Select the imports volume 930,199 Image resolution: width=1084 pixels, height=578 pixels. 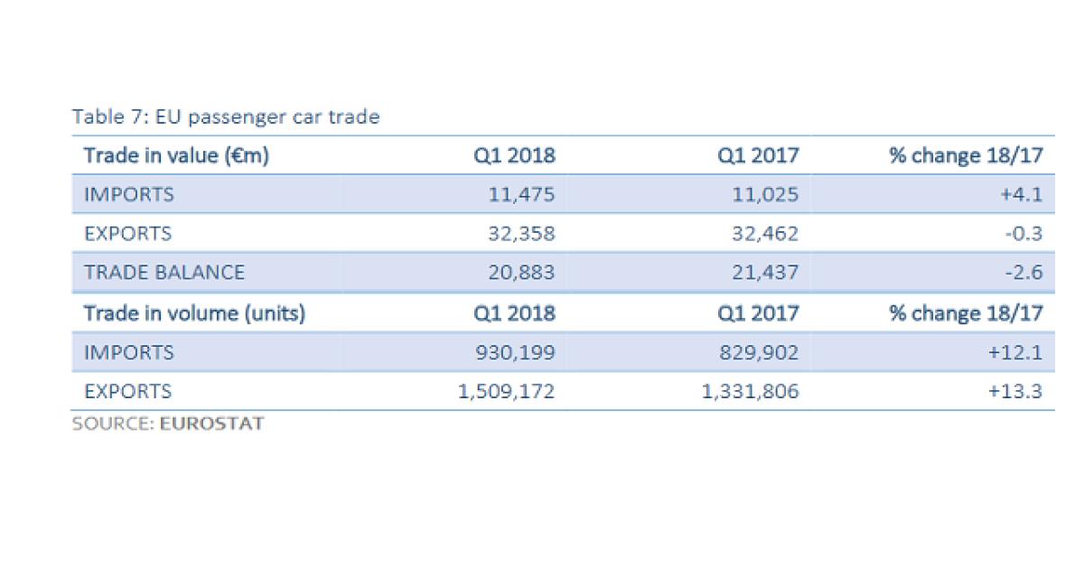click(514, 353)
